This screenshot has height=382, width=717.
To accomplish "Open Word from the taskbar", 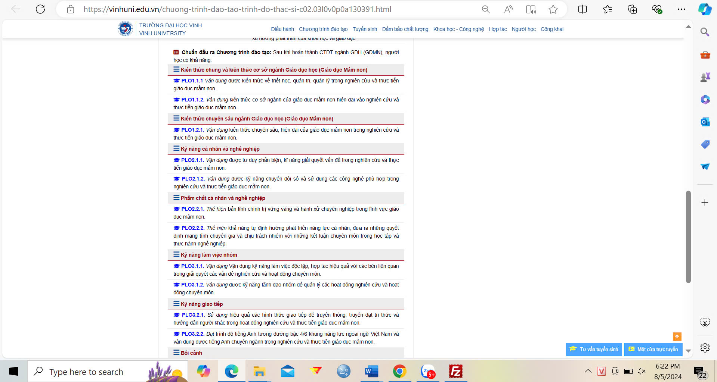I will click(371, 372).
